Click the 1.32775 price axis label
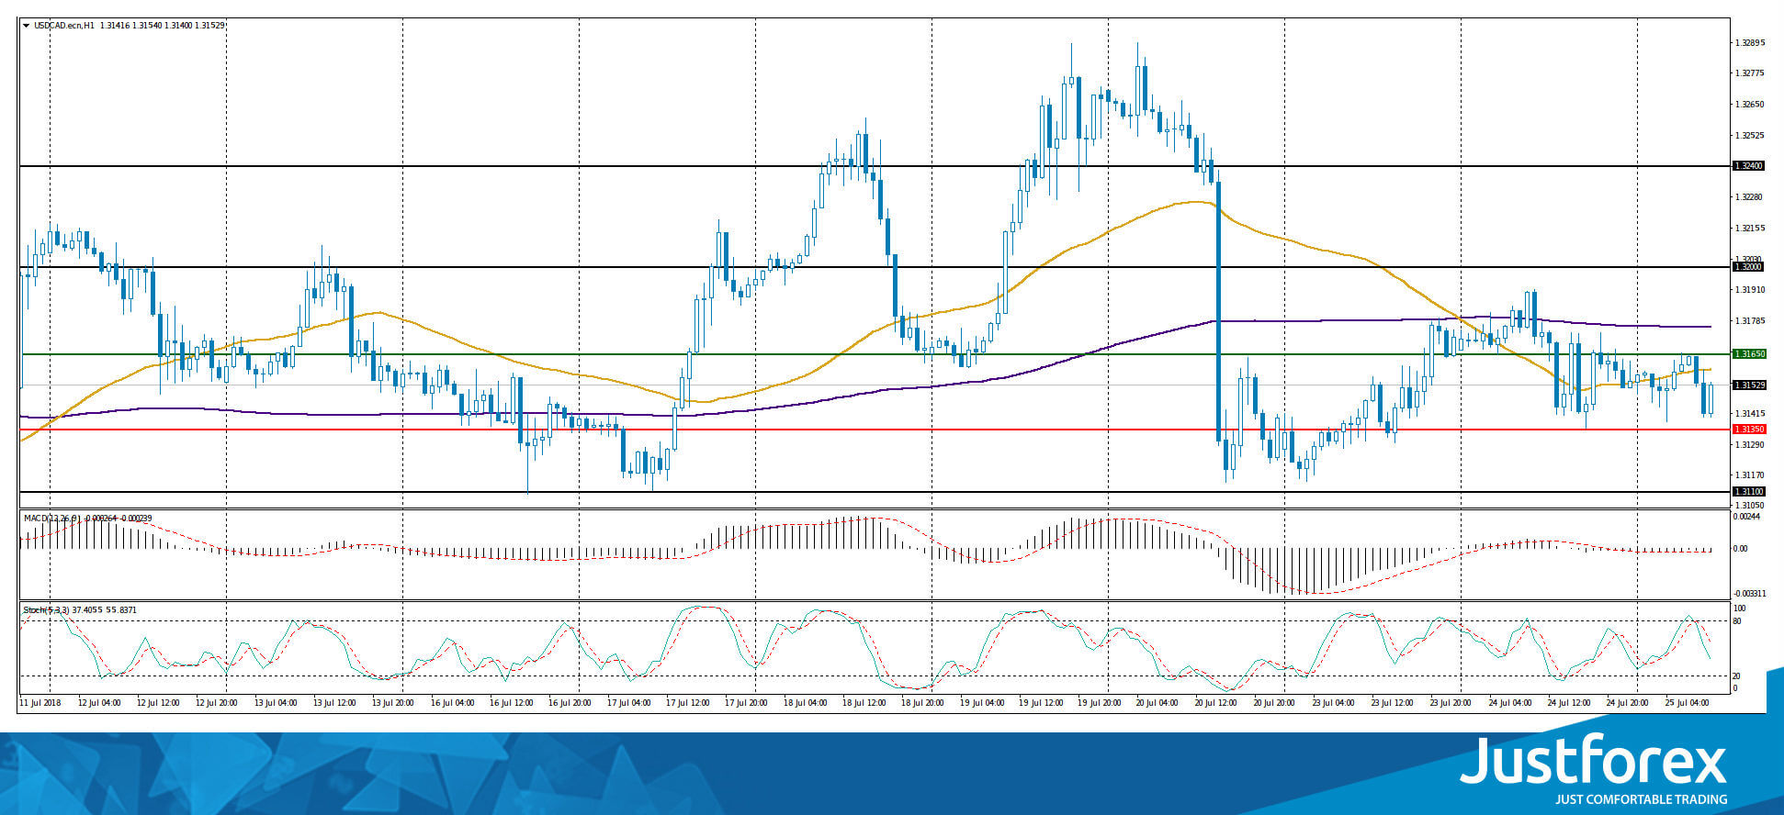This screenshot has height=815, width=1784. click(x=1749, y=73)
